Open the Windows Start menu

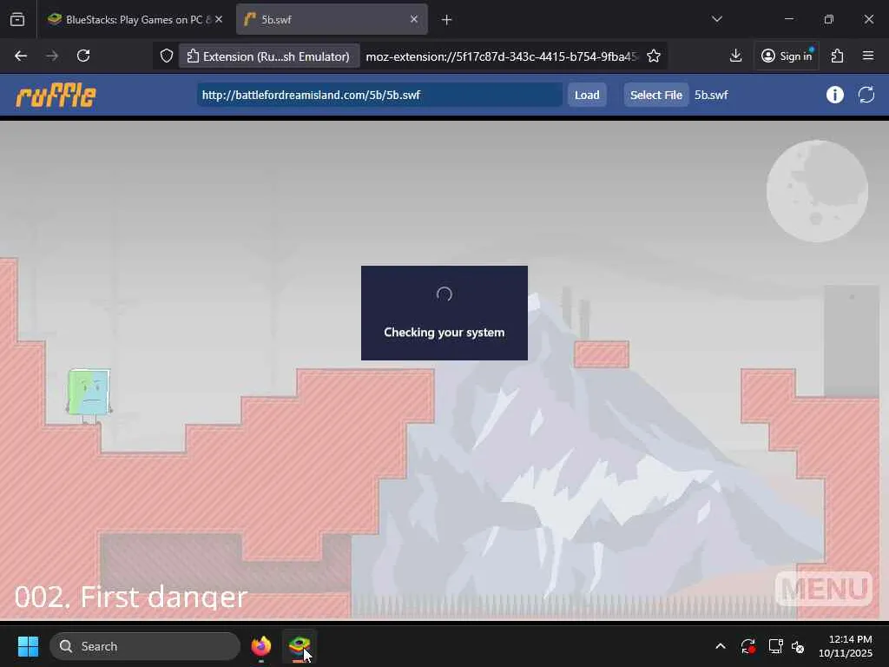(28, 646)
